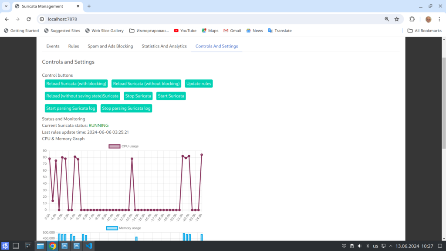446x251 pixels.
Task: Click the zoom magnifier icon in address bar
Action: coord(387,19)
